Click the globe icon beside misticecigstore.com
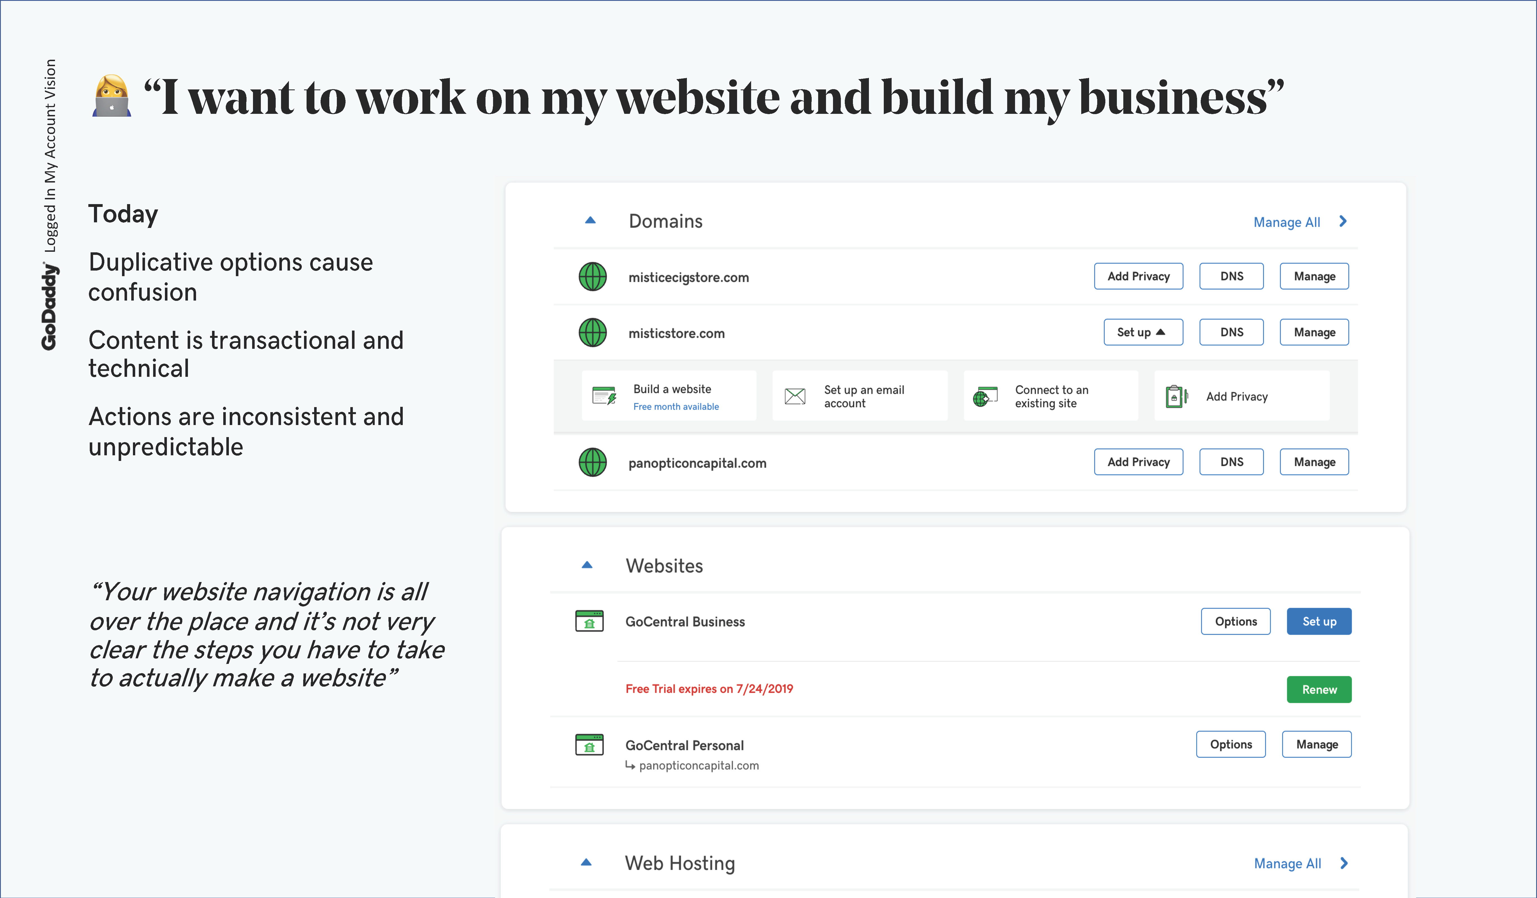 tap(592, 277)
